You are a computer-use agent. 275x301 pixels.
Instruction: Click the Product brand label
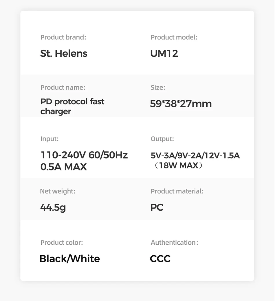point(63,37)
